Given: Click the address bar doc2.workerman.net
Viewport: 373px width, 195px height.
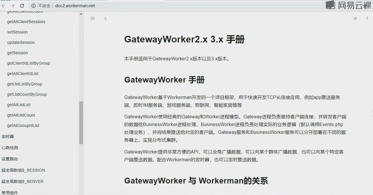Looking at the screenshot, I should coord(75,6).
